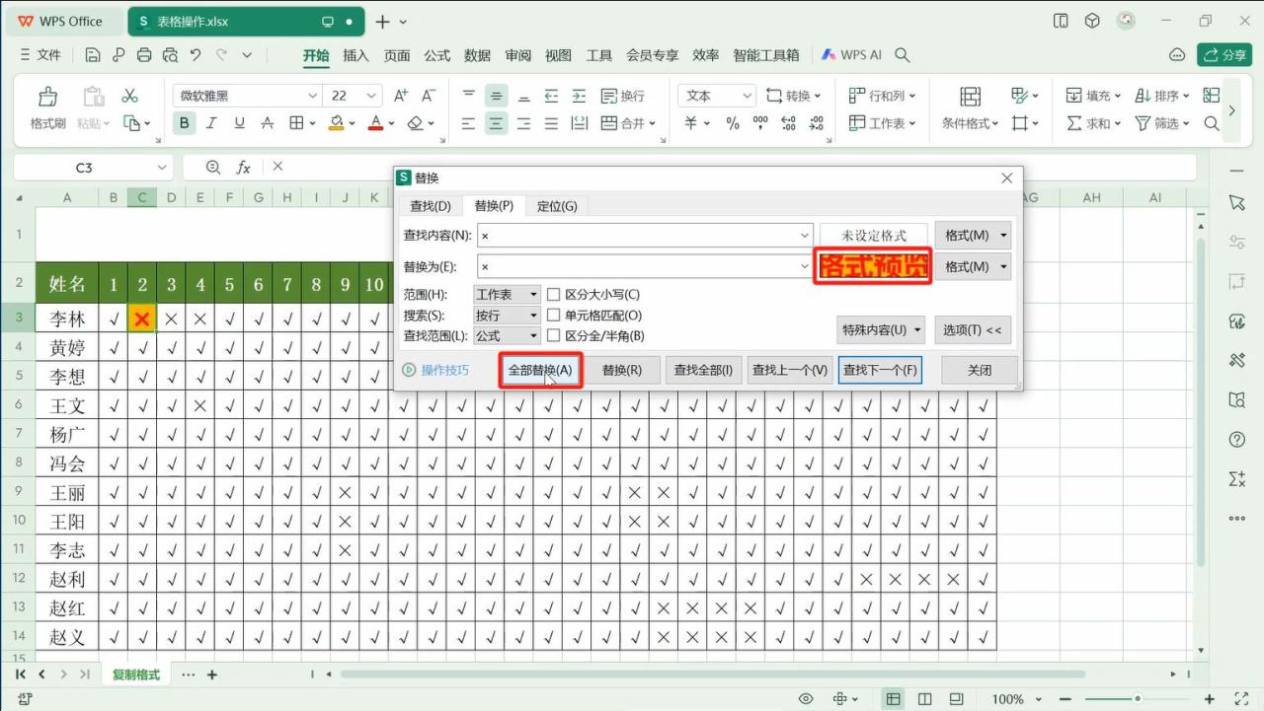Screen dimensions: 1264x711
Task: Switch to page break preview view
Action: pos(923,698)
